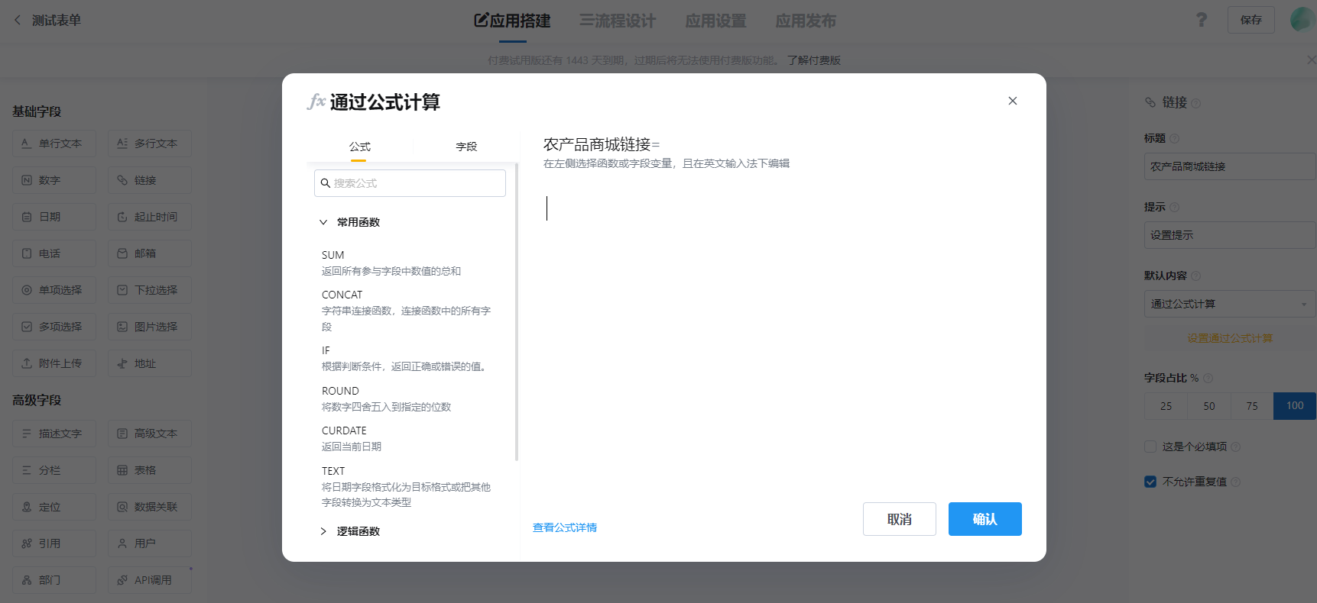Open the 应用发布 tab

[806, 21]
